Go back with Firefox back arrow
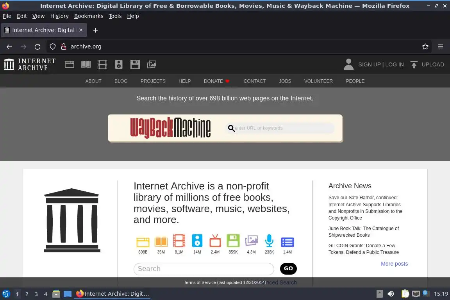The image size is (450, 300). pyautogui.click(x=9, y=46)
